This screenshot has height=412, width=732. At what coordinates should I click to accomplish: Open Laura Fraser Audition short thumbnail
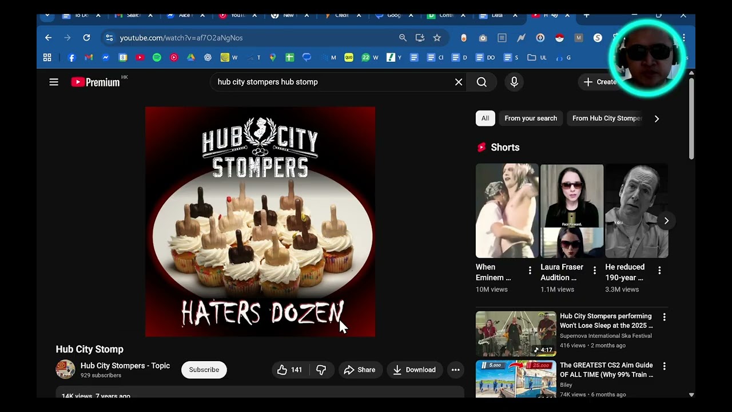point(572,211)
